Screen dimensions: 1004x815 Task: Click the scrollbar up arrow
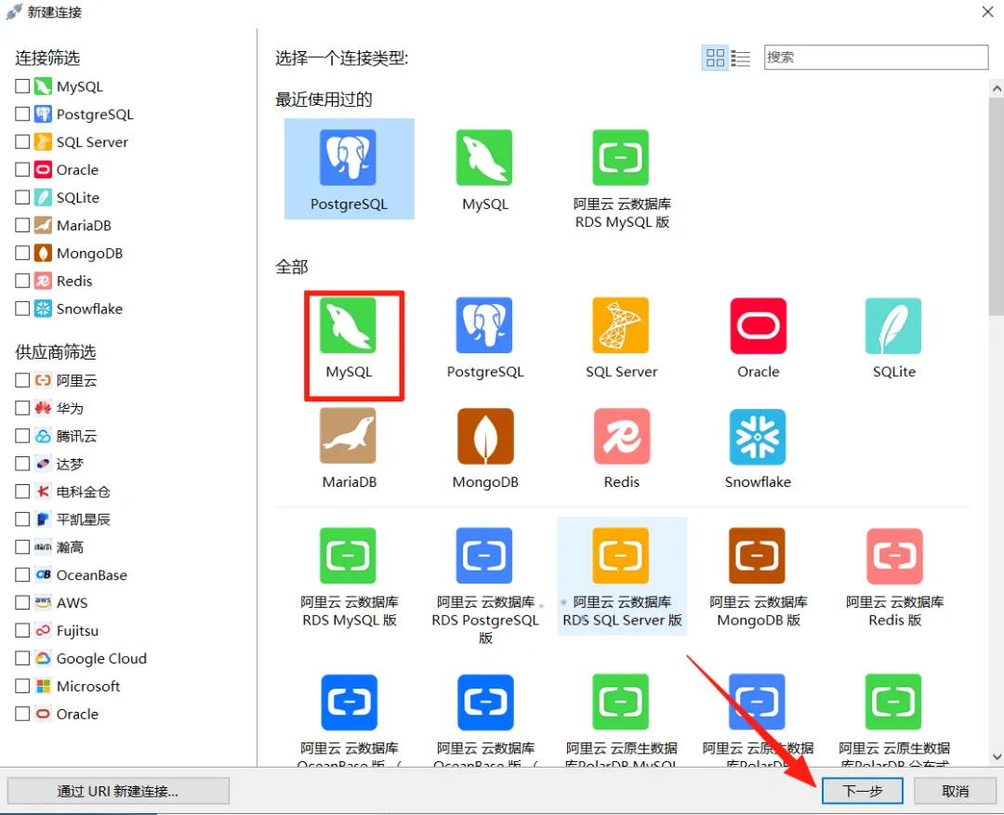tap(997, 88)
